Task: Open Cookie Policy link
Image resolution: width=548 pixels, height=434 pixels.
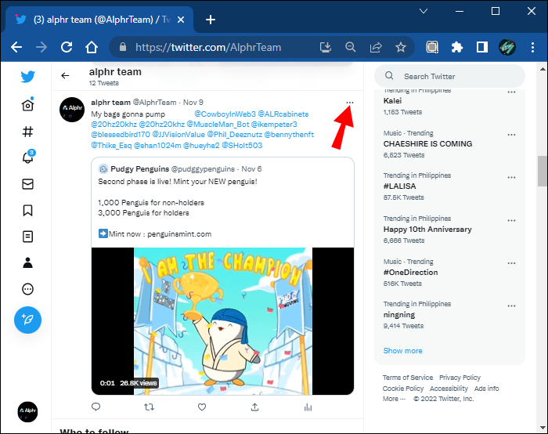Action: coord(403,389)
